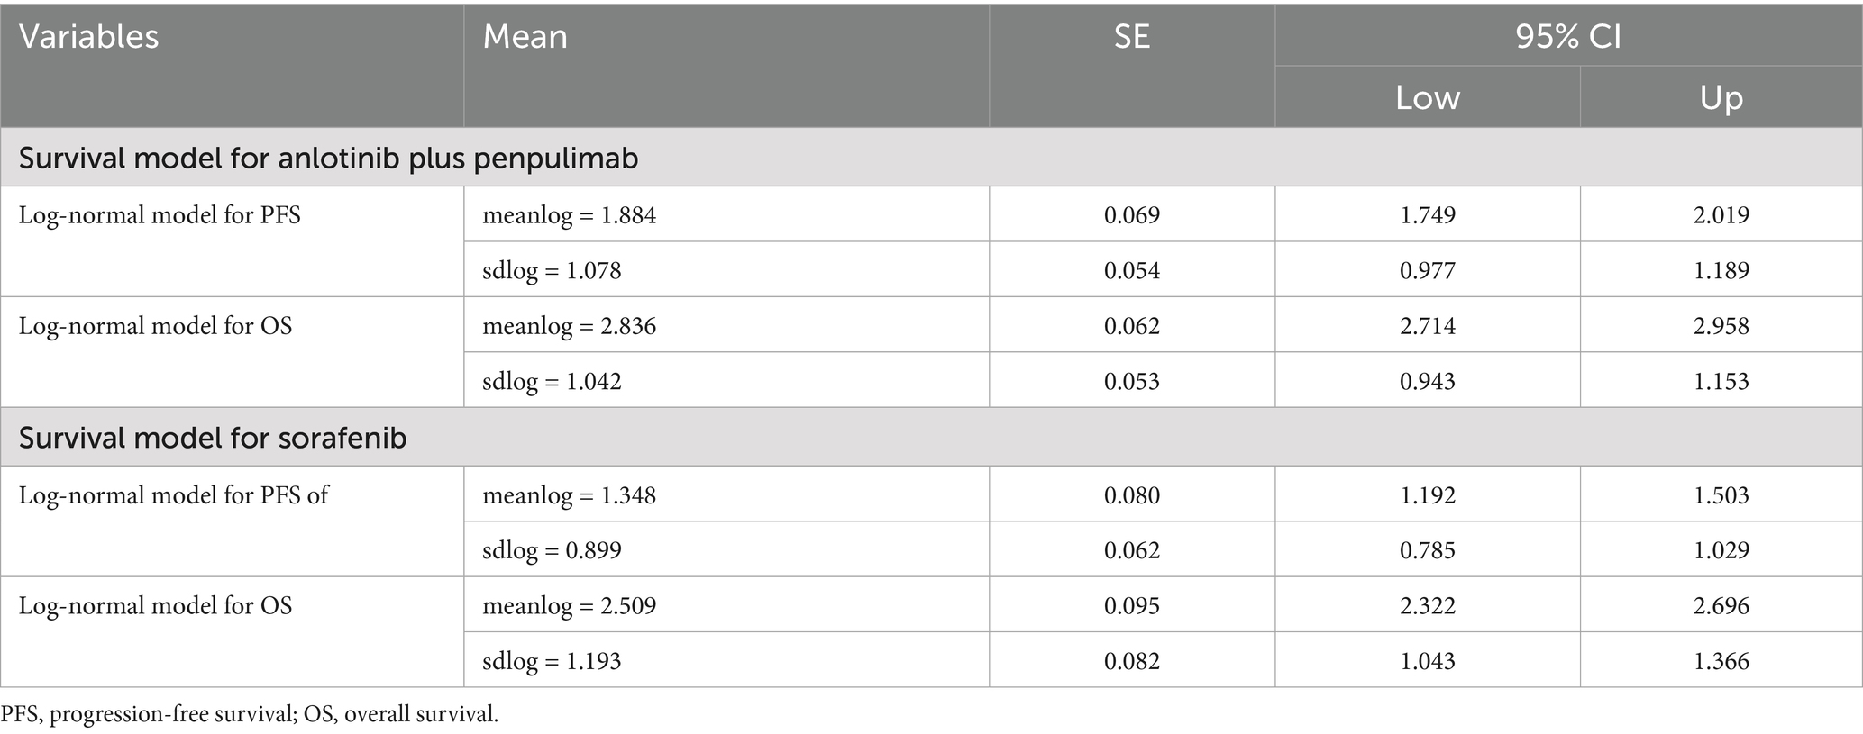Click the sdlog = 0.899 cell

(x=552, y=550)
